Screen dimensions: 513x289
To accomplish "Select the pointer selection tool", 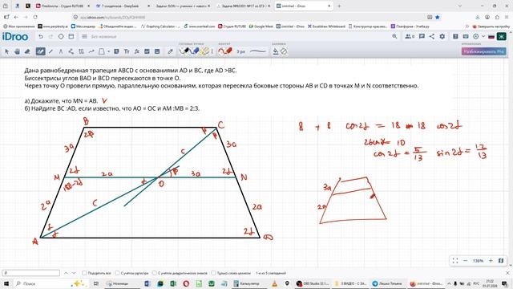I will pos(6,51).
